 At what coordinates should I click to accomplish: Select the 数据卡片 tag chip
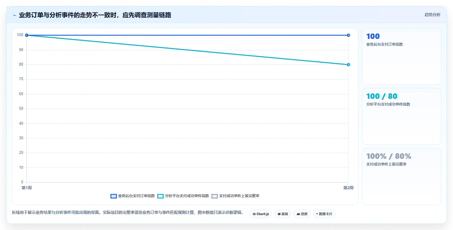click(x=324, y=214)
